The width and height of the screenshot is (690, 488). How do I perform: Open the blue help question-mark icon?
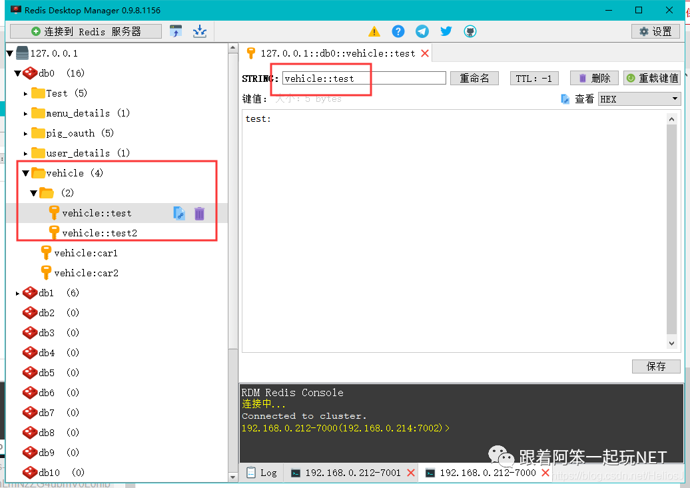[398, 31]
